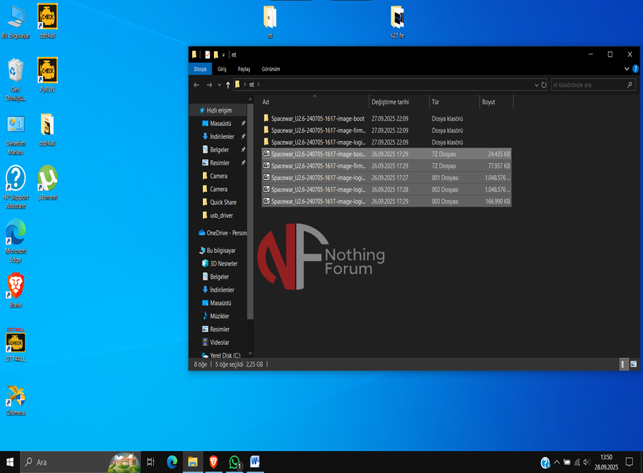Switch to details view in status bar

tap(623, 365)
